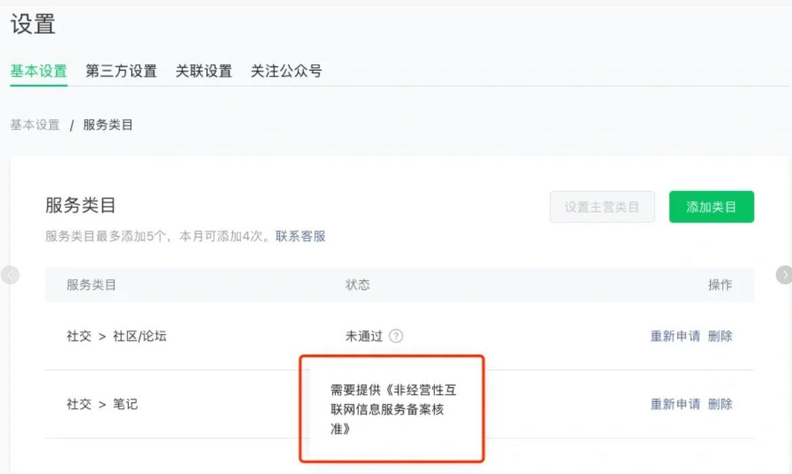The width and height of the screenshot is (792, 474).
Task: Click 删除 for the 笔记 category
Action: click(720, 404)
